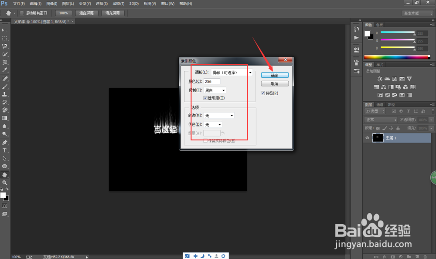Open the Forced dropdown showing Black and White
Image resolution: width=436 pixels, height=259 pixels.
[x=215, y=90]
